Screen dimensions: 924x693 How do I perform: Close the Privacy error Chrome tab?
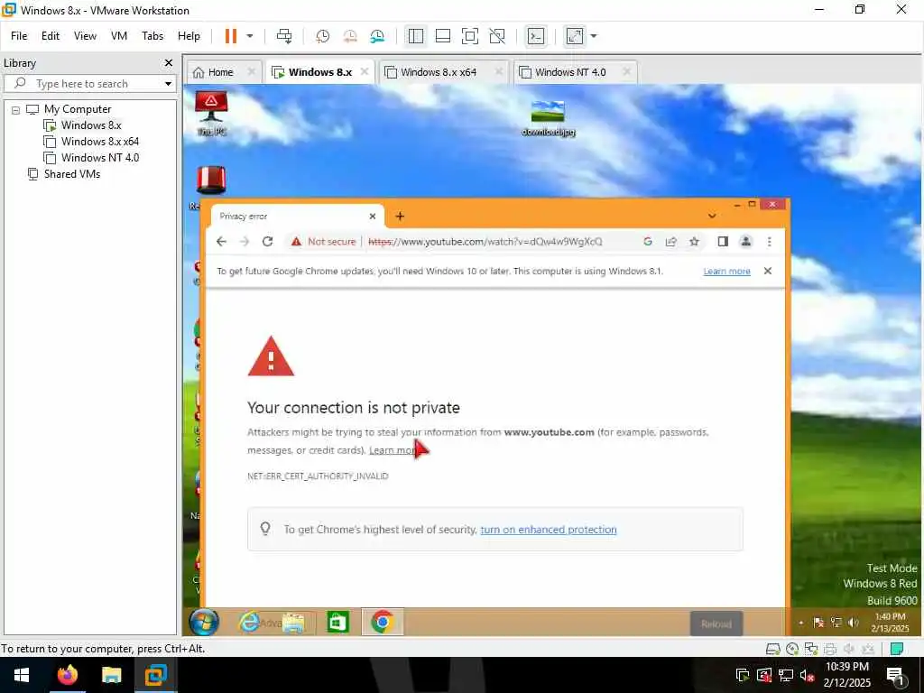pos(373,217)
